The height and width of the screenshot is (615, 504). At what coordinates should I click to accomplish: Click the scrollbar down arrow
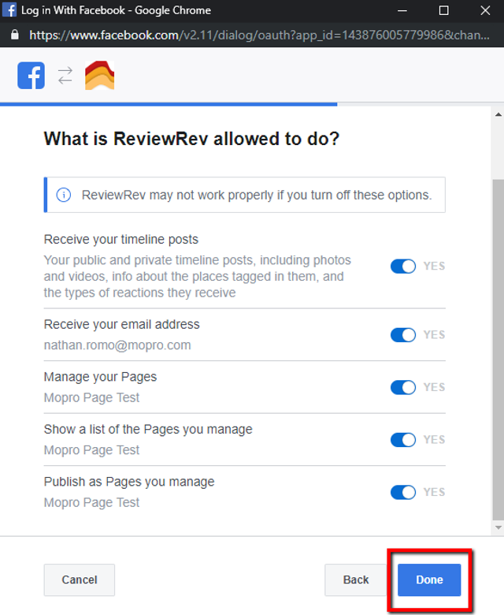click(x=498, y=527)
